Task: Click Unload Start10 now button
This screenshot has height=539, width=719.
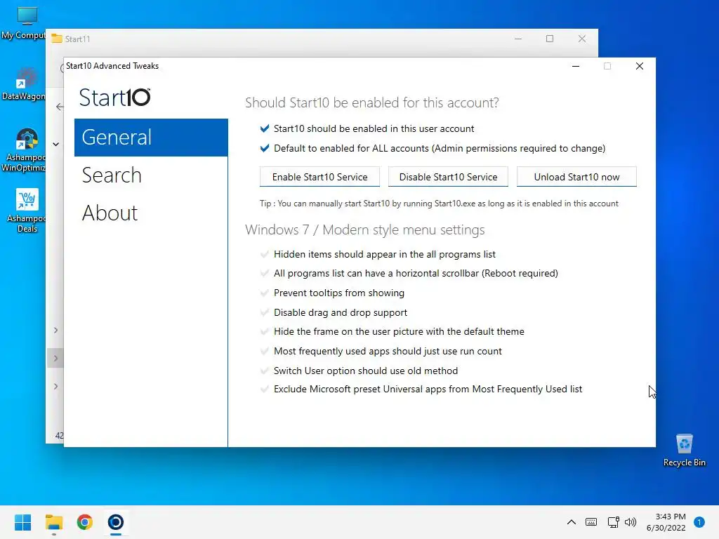Action: tap(576, 177)
